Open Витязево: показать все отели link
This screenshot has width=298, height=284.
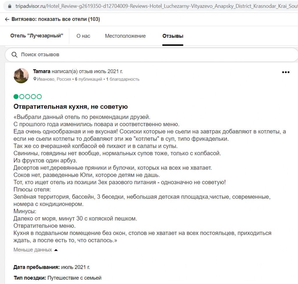(x=56, y=20)
